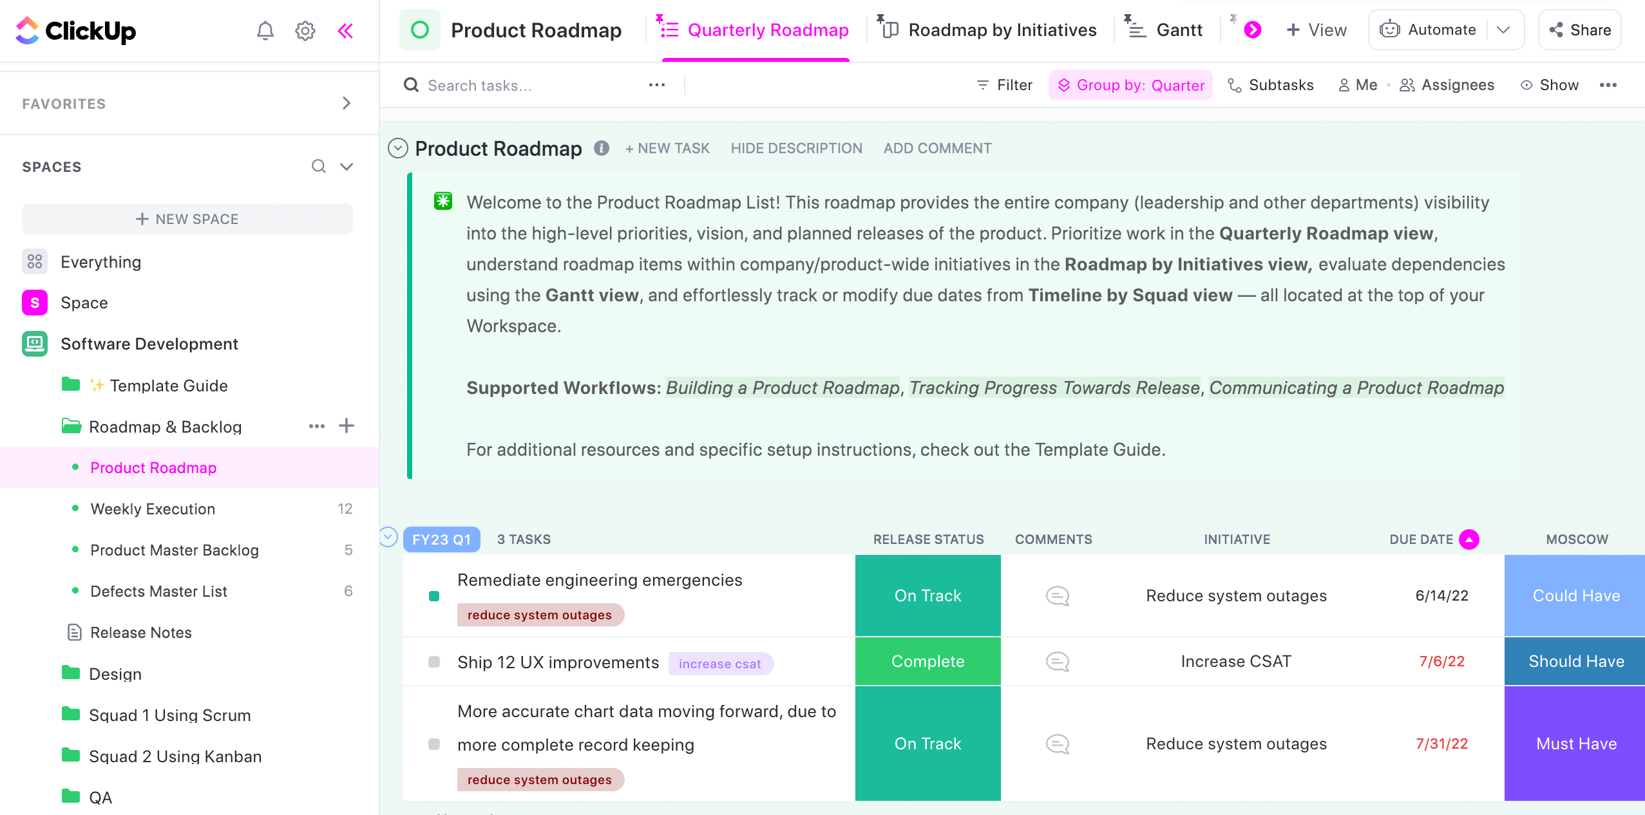This screenshot has height=815, width=1645.
Task: Click the Subtasks icon
Action: click(1235, 85)
